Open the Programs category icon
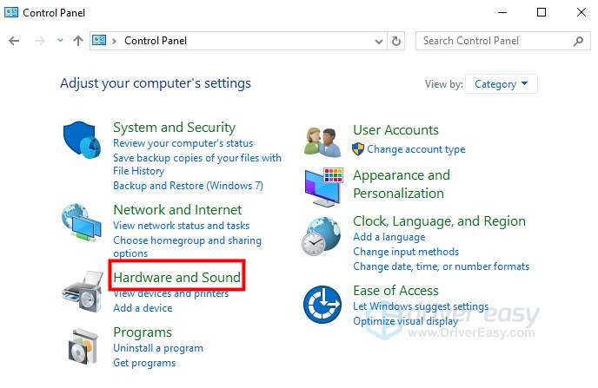This screenshot has height=388, width=598. [x=84, y=346]
